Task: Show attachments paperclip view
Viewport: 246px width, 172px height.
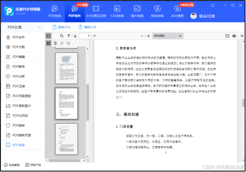Action: coord(62,43)
